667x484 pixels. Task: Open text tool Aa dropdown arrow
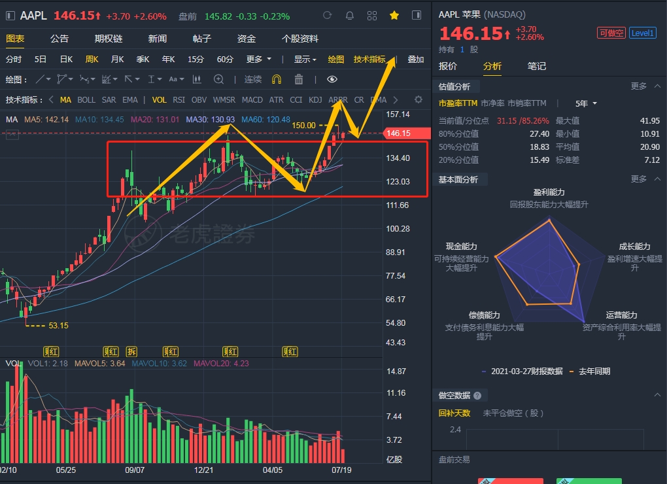(182, 80)
